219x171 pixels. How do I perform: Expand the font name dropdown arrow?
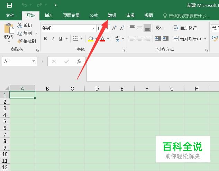[93, 28]
